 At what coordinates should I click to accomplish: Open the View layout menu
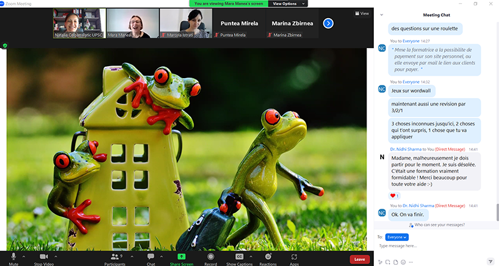(x=361, y=13)
